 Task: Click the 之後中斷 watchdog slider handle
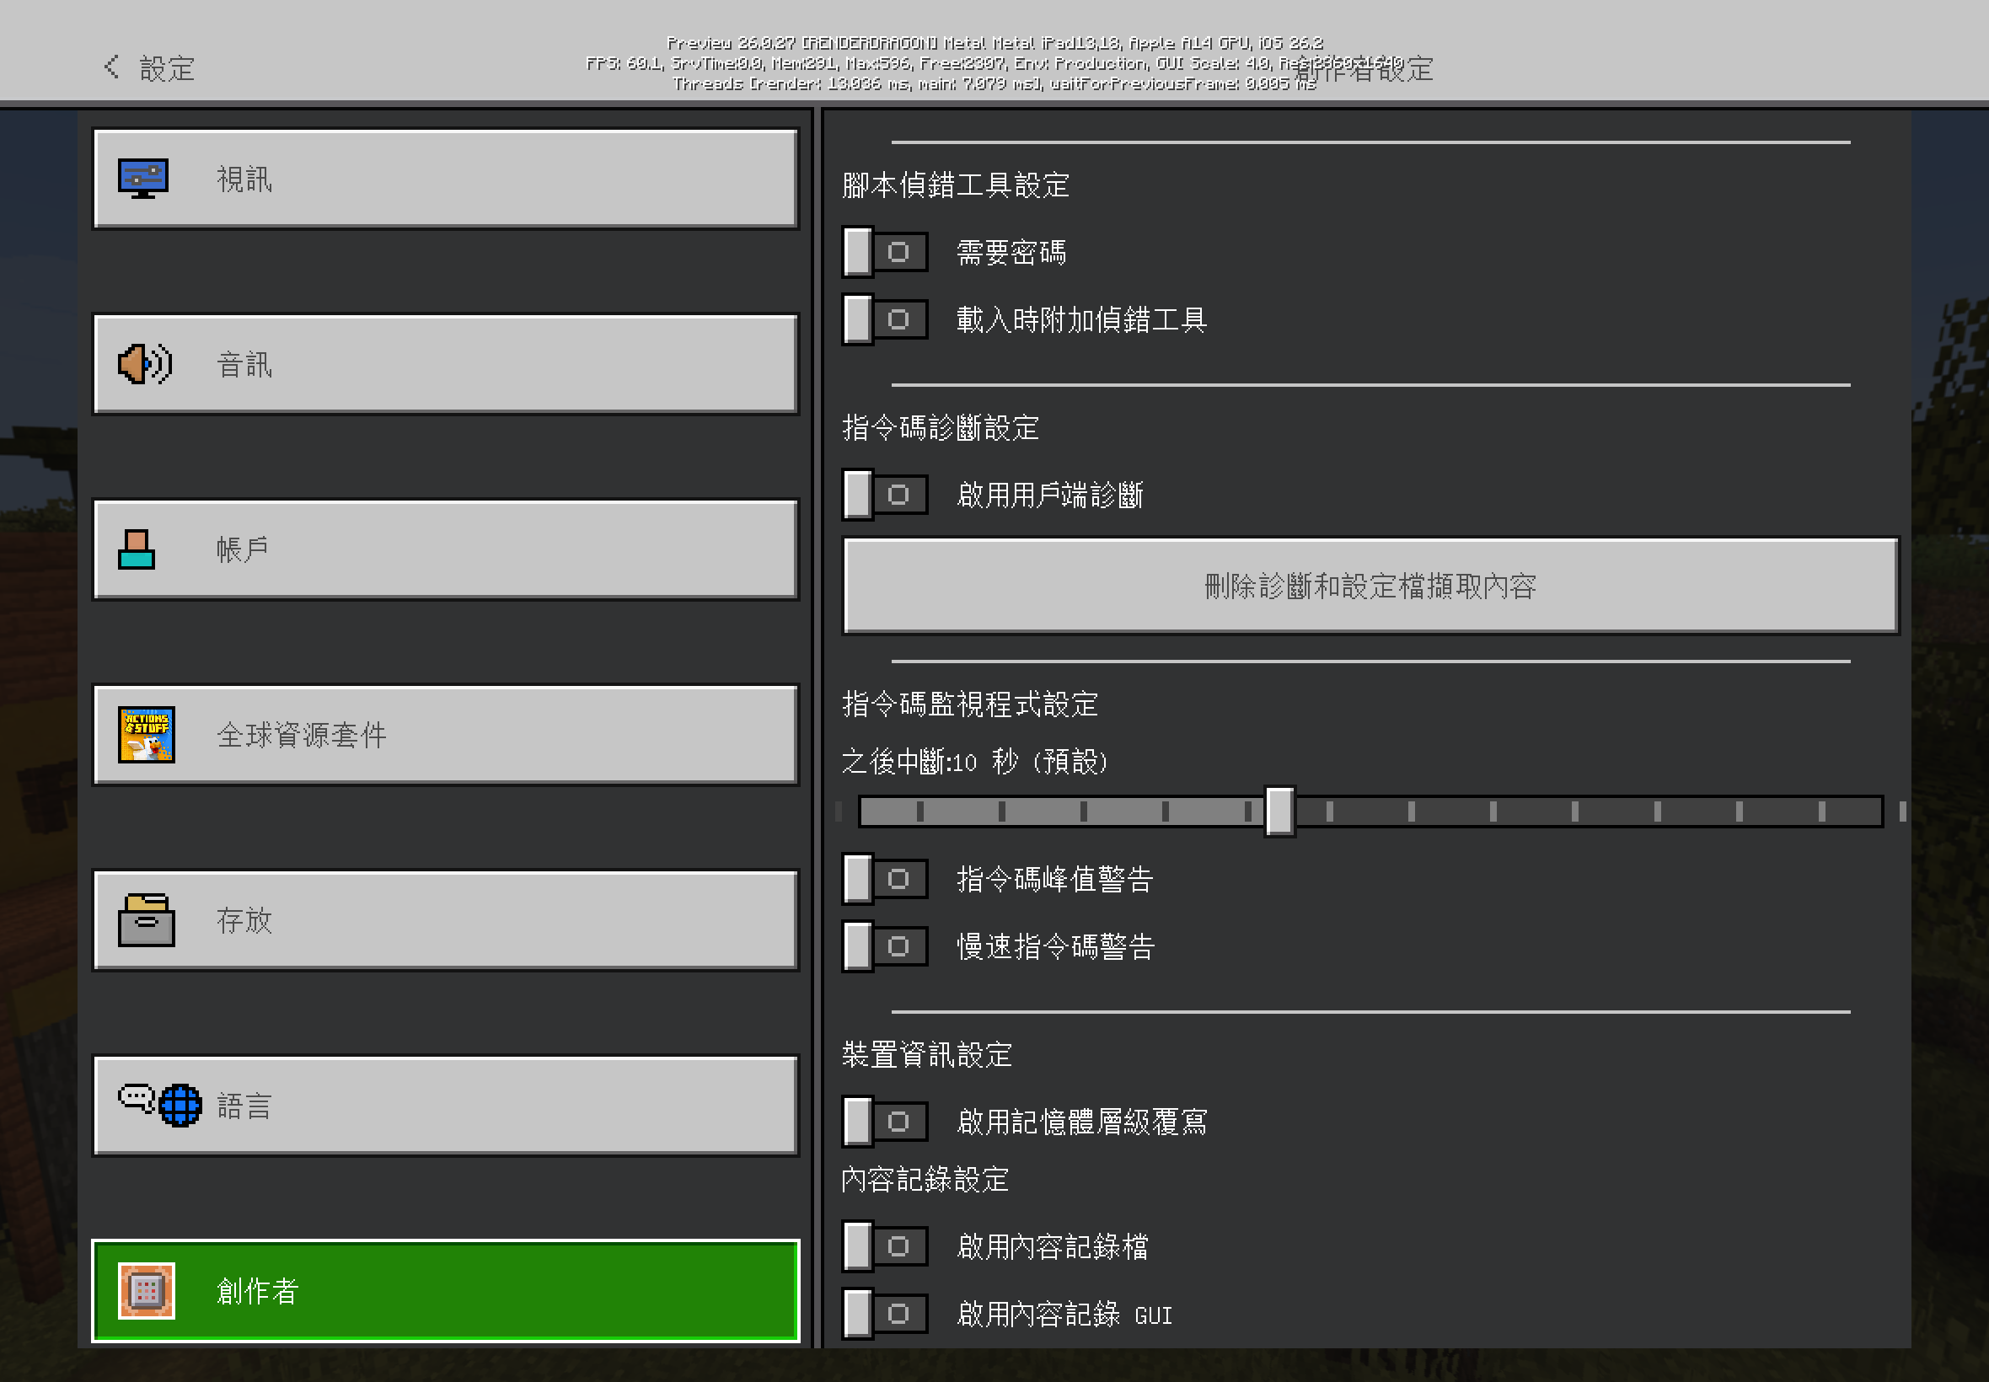[x=1279, y=812]
